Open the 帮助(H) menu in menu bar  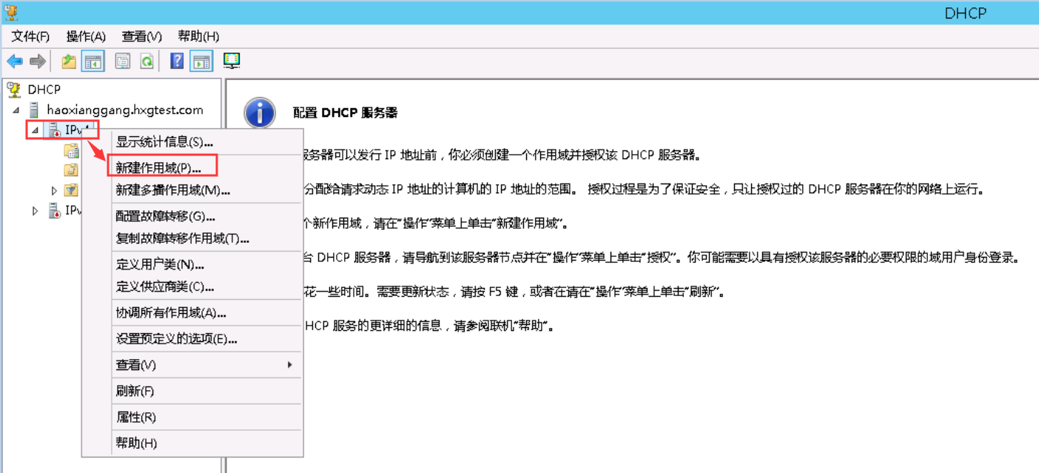[x=198, y=36]
